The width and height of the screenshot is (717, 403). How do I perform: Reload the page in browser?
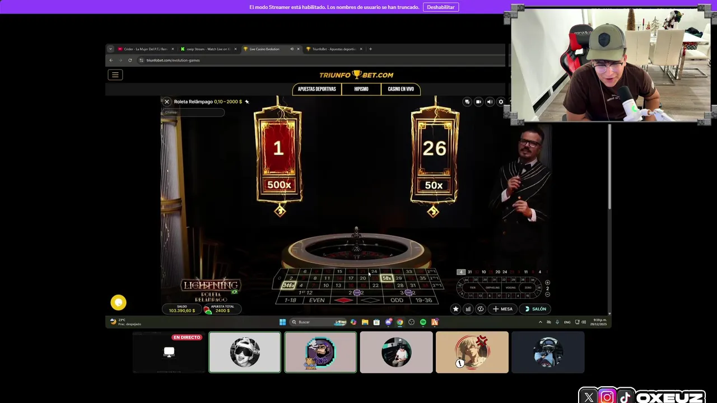pyautogui.click(x=130, y=60)
